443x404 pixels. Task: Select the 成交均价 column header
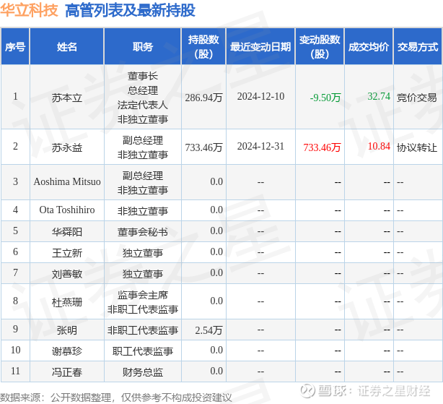pos(369,47)
